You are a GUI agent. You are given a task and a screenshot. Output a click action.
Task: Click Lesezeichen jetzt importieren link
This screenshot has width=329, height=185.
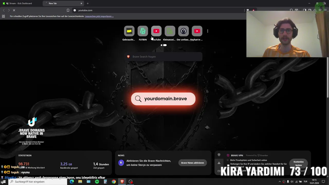point(99,16)
